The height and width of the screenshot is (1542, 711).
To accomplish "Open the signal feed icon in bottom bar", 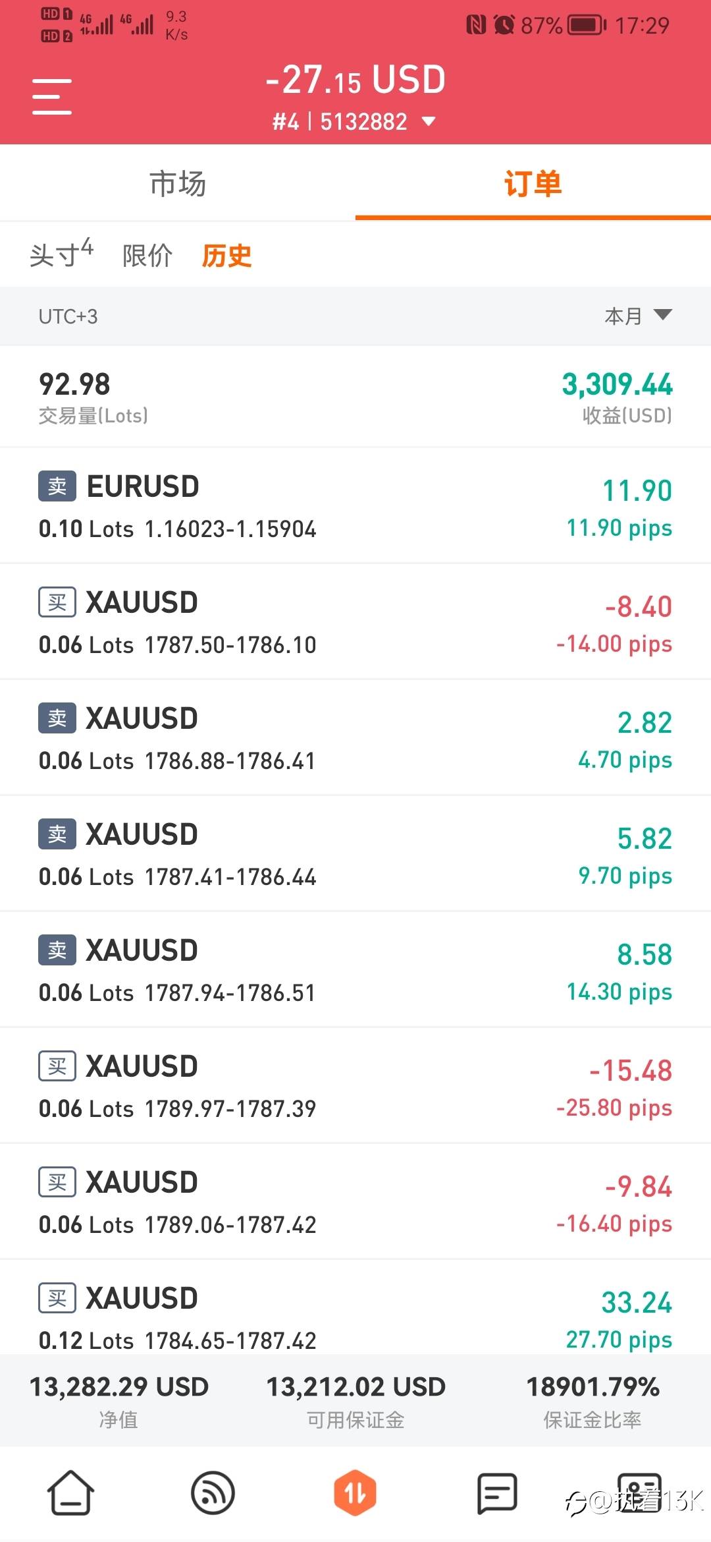I will 213,1492.
